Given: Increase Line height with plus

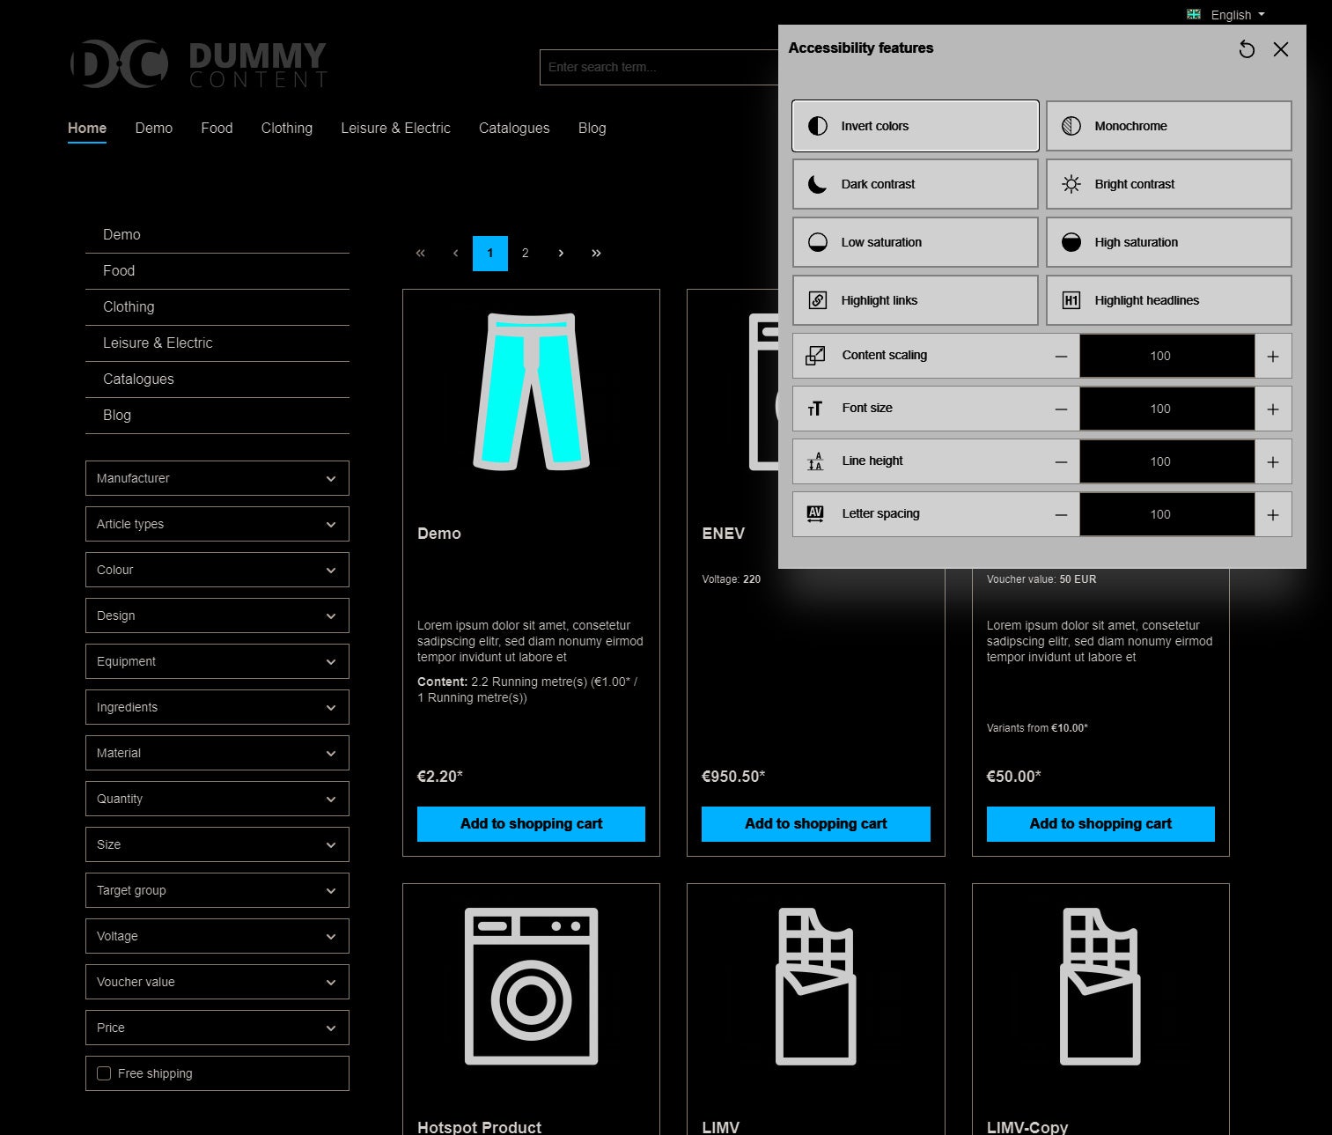Looking at the screenshot, I should [1273, 462].
